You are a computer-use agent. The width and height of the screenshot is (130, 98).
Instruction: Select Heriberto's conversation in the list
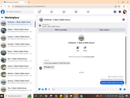[17, 23]
